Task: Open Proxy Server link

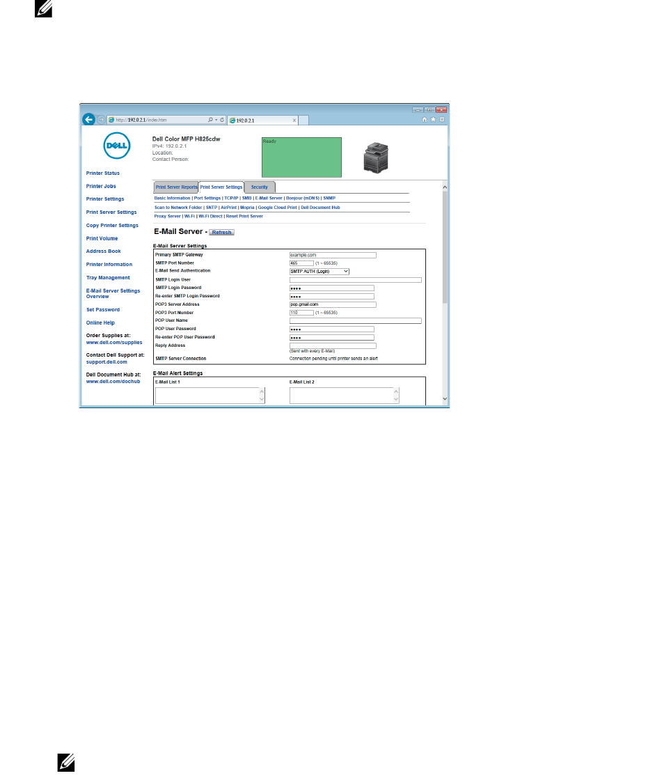Action: [168, 217]
